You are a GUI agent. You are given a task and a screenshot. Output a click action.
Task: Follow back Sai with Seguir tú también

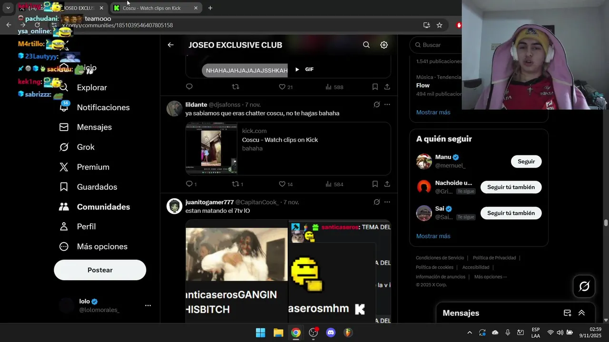[x=511, y=213]
